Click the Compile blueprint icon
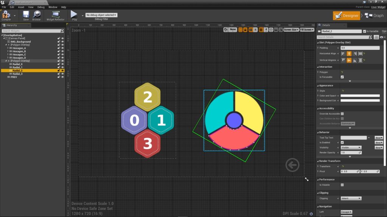The width and height of the screenshot is (387, 217). click(x=6, y=15)
